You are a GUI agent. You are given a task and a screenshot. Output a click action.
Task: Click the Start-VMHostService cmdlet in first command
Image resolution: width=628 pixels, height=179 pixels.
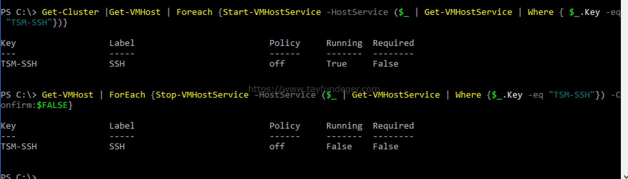[x=272, y=12]
